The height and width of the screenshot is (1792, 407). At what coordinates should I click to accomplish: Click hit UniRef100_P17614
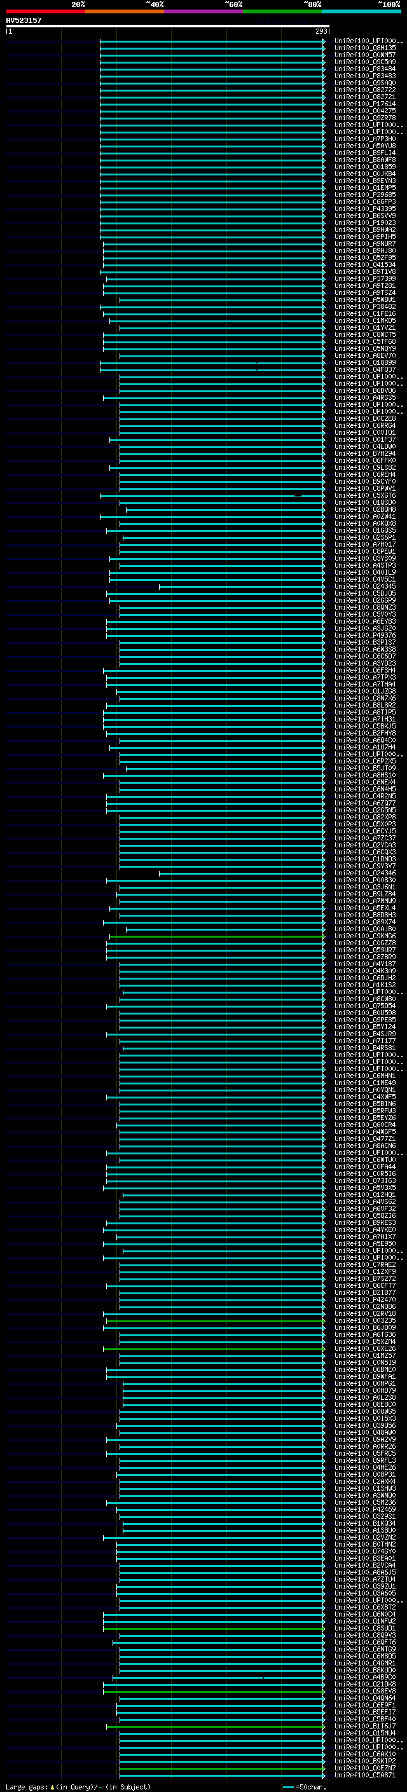click(x=364, y=104)
